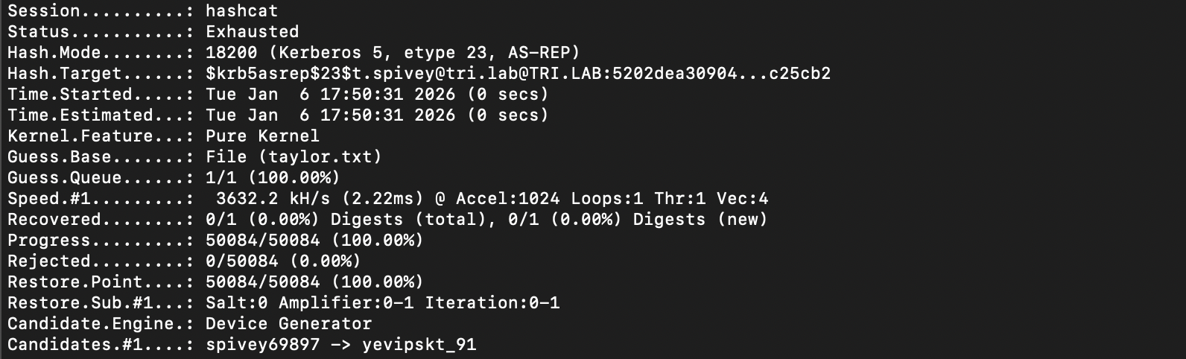The height and width of the screenshot is (359, 1186).
Task: Click the Rejected value "0/50084 (0.00%)"
Action: [283, 261]
